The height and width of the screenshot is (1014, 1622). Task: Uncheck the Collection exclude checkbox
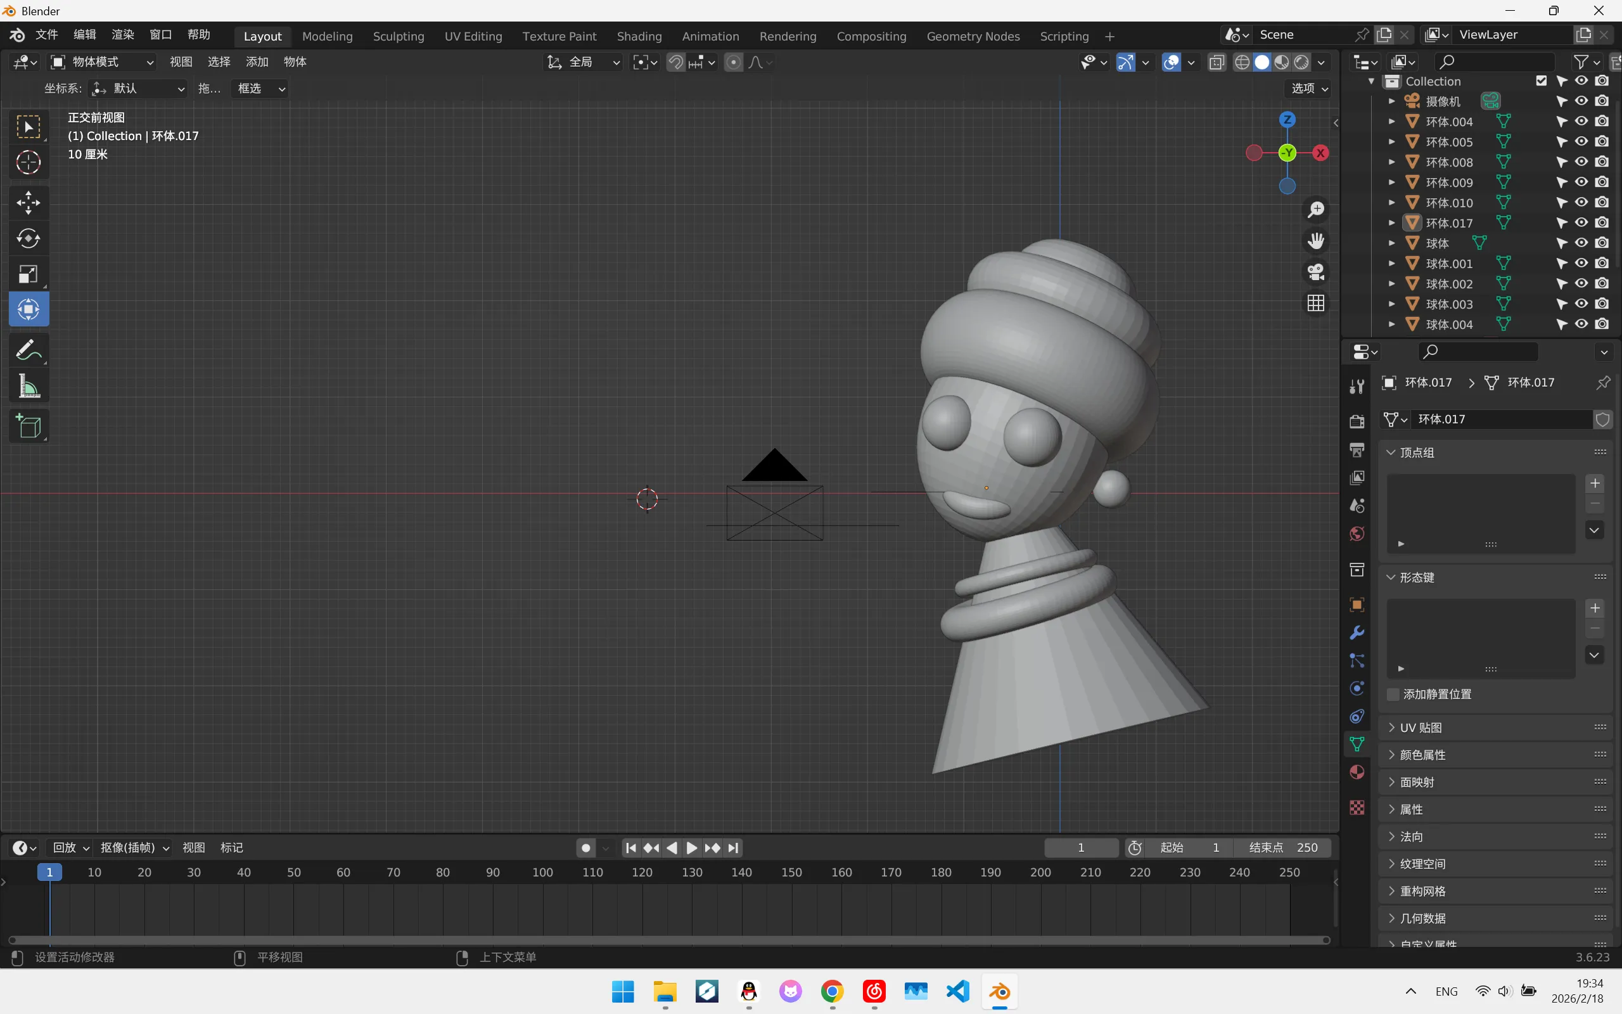(x=1541, y=81)
